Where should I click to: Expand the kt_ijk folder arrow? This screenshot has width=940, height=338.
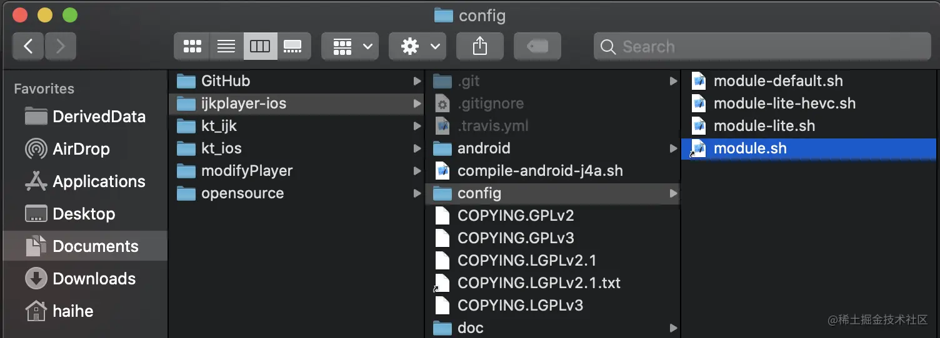click(x=417, y=126)
